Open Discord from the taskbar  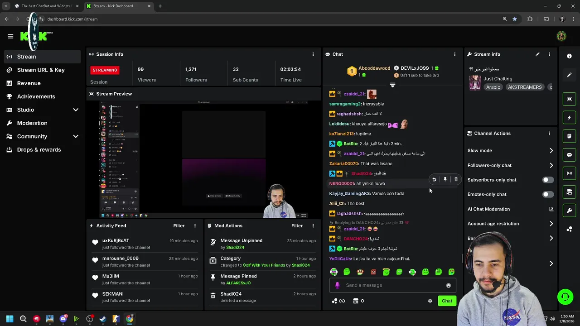[x=63, y=319]
